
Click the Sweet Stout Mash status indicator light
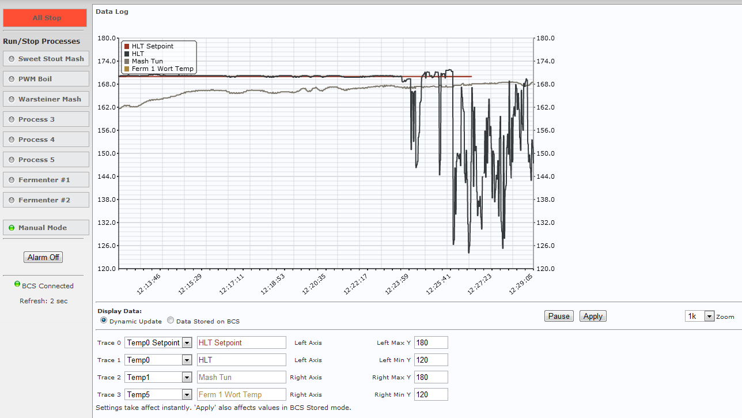tap(12, 59)
